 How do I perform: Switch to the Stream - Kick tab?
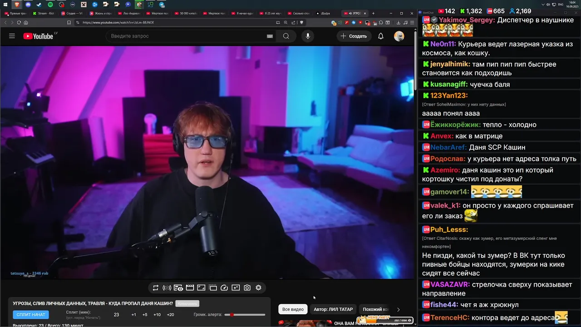(44, 13)
